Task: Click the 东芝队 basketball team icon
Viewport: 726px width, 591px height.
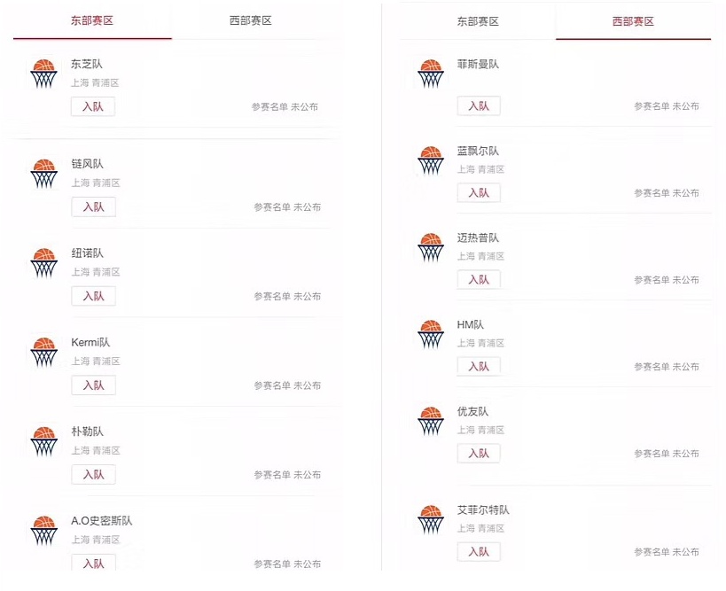Action: pos(44,74)
